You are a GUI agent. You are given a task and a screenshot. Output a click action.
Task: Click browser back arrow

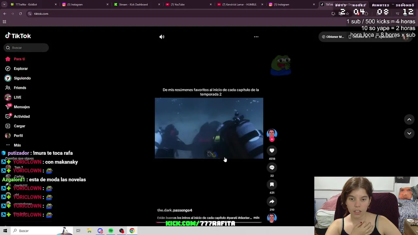coord(5,14)
